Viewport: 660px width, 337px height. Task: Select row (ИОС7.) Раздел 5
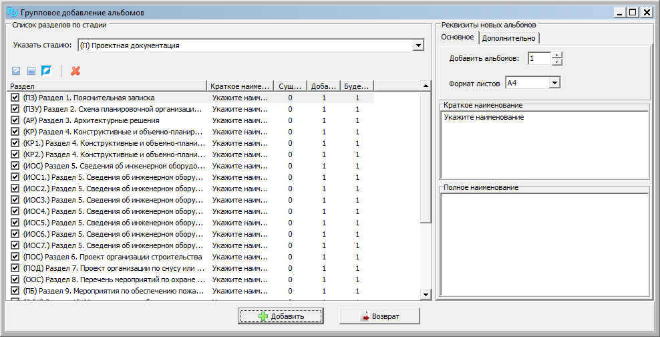(x=190, y=245)
